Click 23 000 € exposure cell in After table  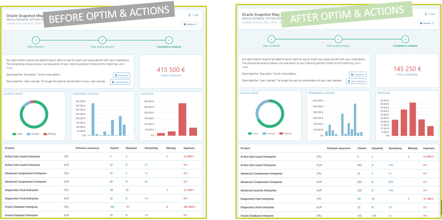(429, 157)
